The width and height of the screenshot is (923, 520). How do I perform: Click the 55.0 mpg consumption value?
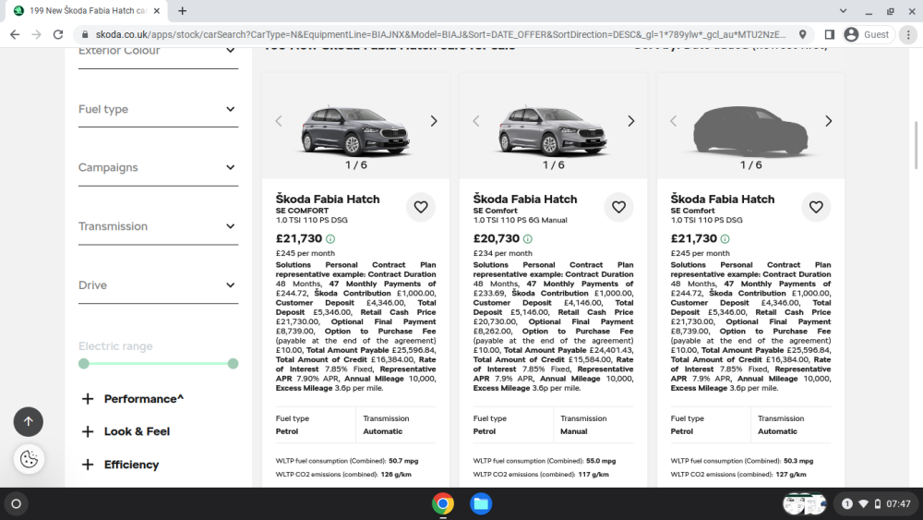pyautogui.click(x=601, y=461)
